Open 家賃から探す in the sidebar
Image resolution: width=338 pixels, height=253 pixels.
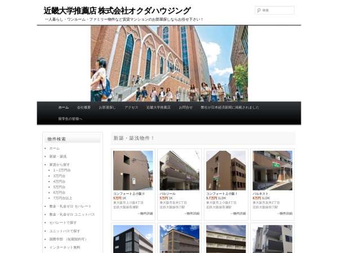click(60, 165)
